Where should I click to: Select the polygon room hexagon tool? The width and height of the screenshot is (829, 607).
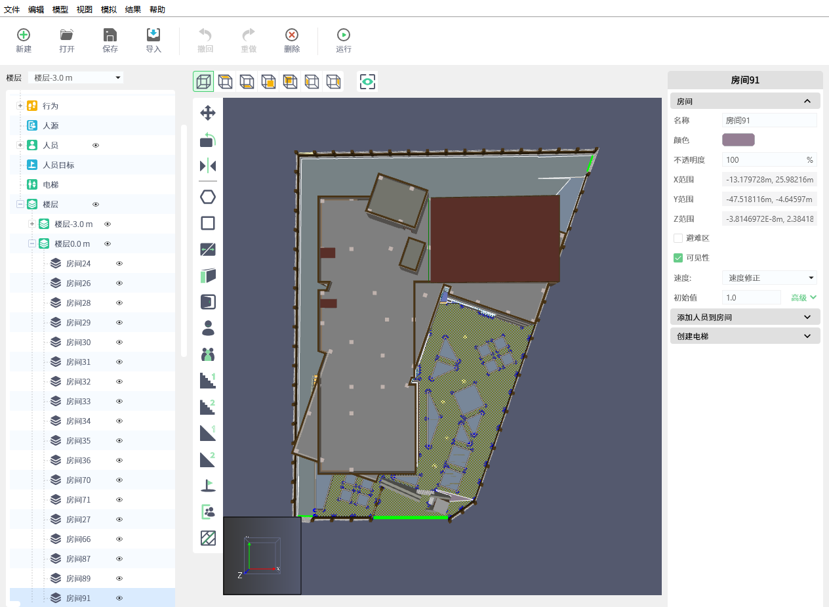coord(208,197)
